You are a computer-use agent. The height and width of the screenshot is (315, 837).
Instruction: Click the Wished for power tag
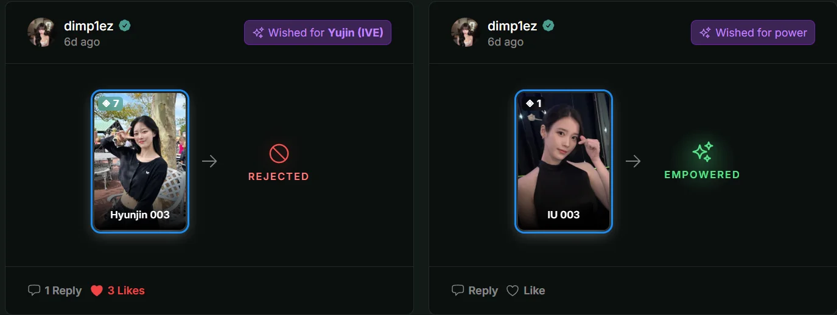coord(753,33)
